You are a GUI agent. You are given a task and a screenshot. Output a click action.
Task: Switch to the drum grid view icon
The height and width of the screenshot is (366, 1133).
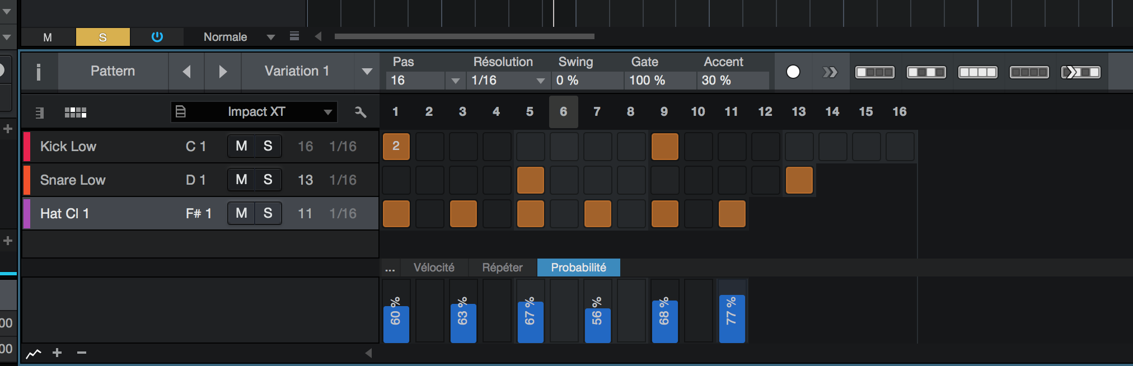pyautogui.click(x=76, y=112)
